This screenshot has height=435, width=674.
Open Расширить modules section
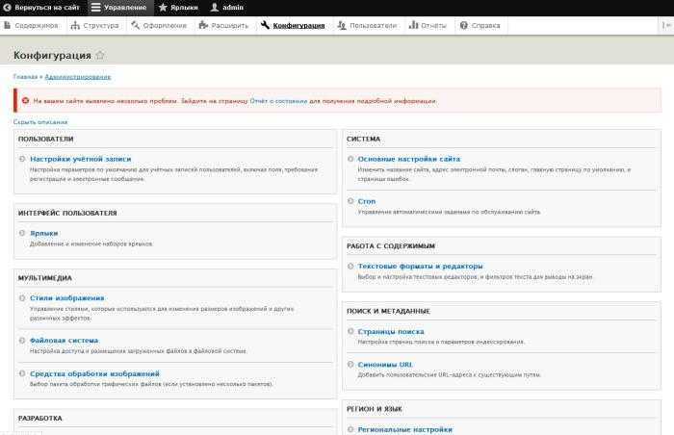[x=224, y=25]
